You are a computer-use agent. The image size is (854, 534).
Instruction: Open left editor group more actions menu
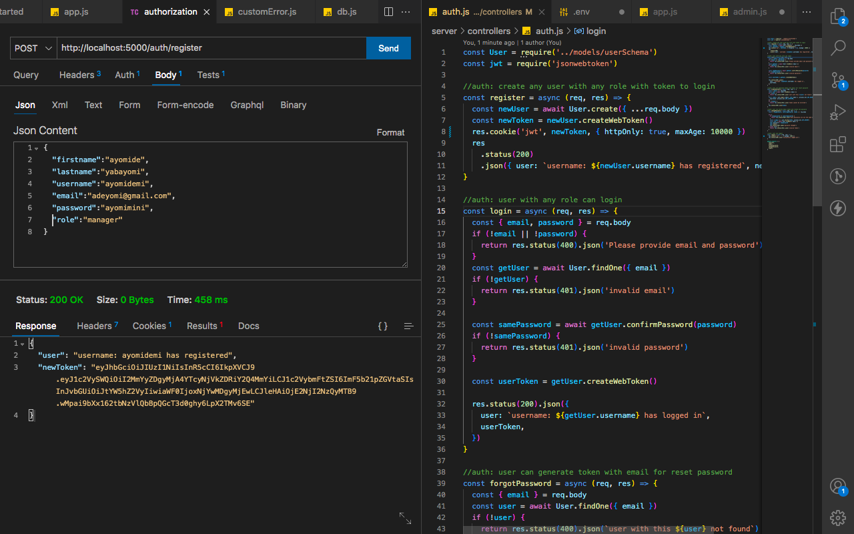(x=406, y=12)
